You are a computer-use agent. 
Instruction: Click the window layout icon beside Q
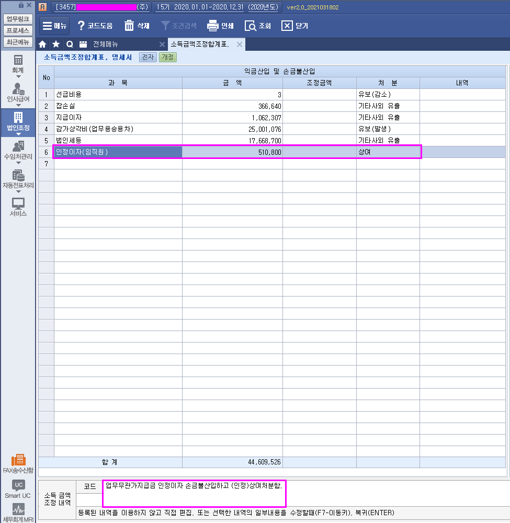click(x=83, y=44)
